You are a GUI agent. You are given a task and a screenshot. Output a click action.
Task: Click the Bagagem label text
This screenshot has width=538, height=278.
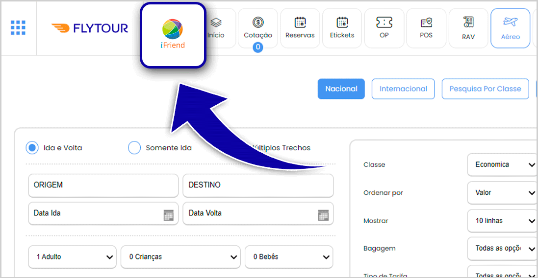pos(379,249)
